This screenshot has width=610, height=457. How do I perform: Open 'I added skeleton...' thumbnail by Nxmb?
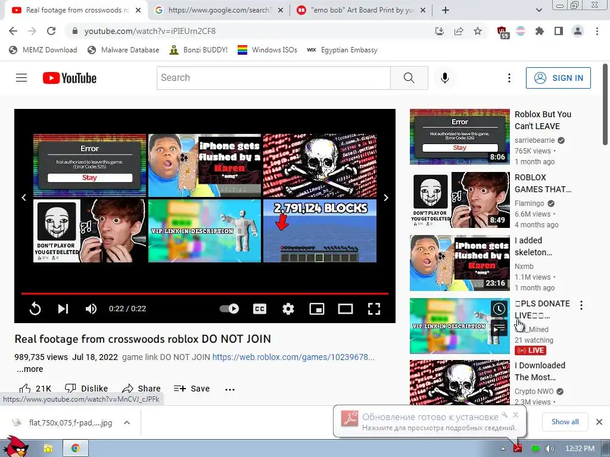pos(459,263)
